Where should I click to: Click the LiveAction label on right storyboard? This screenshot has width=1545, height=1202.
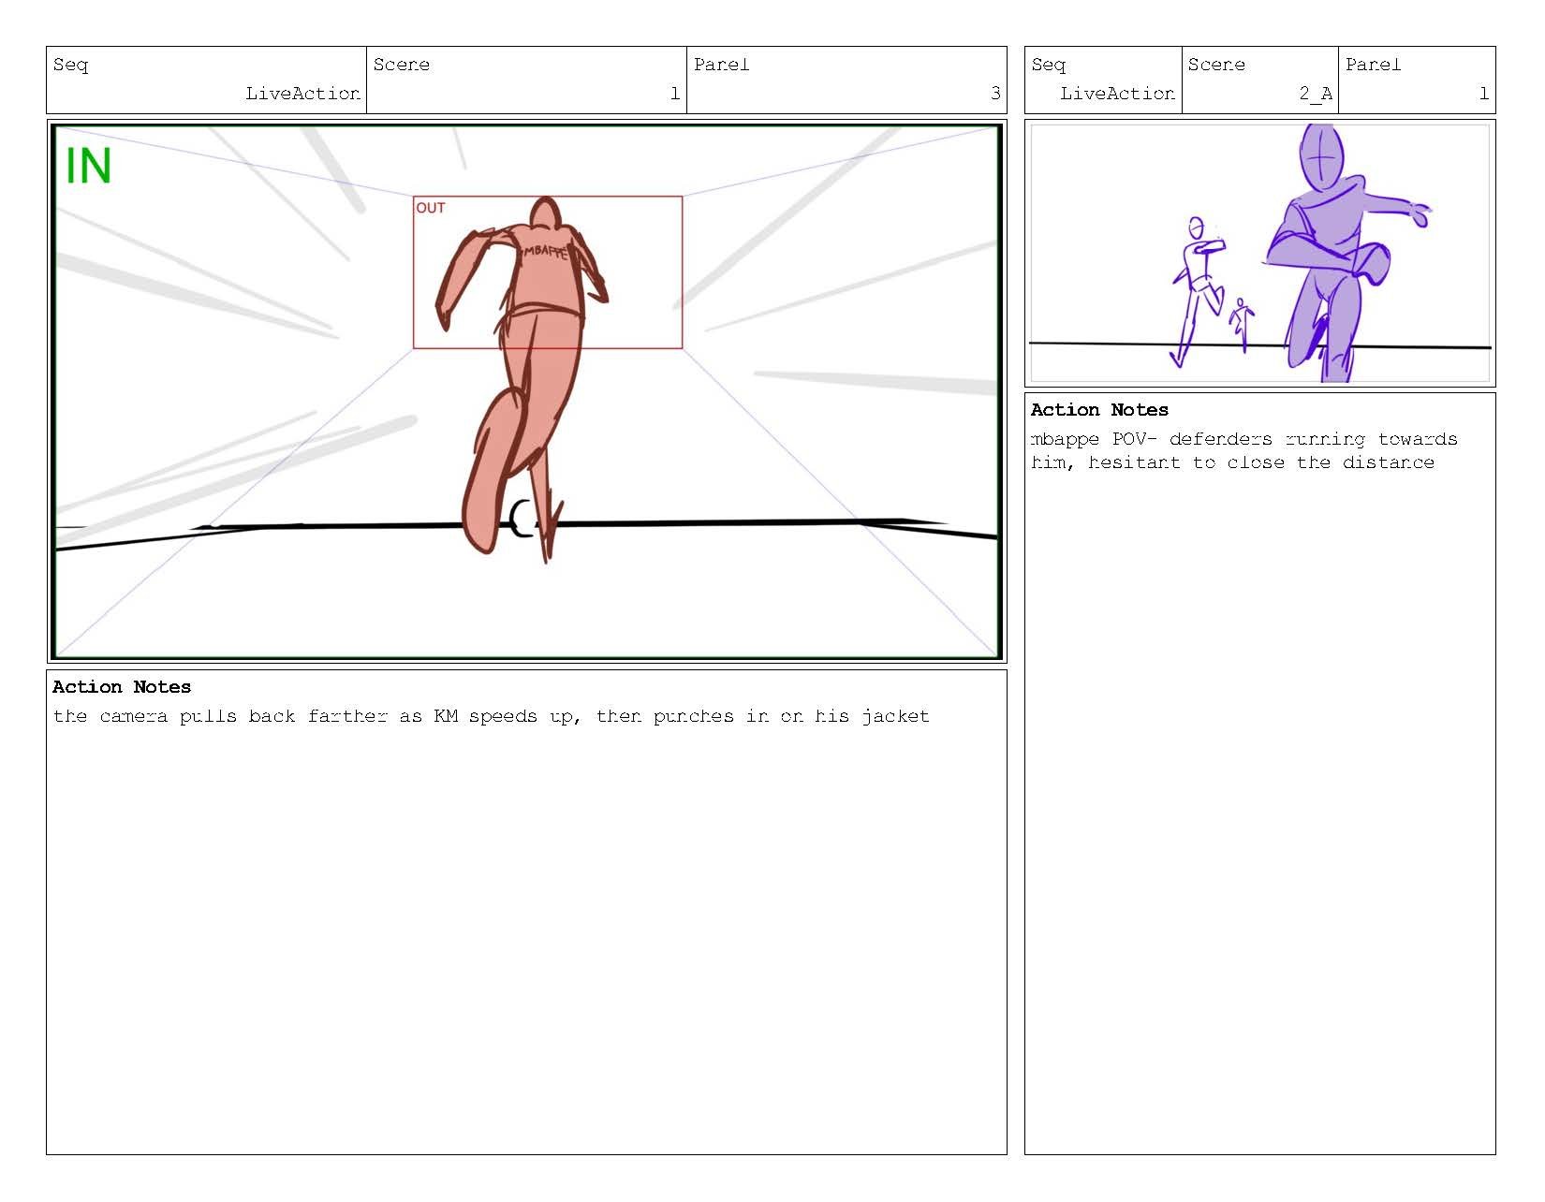click(x=1117, y=94)
